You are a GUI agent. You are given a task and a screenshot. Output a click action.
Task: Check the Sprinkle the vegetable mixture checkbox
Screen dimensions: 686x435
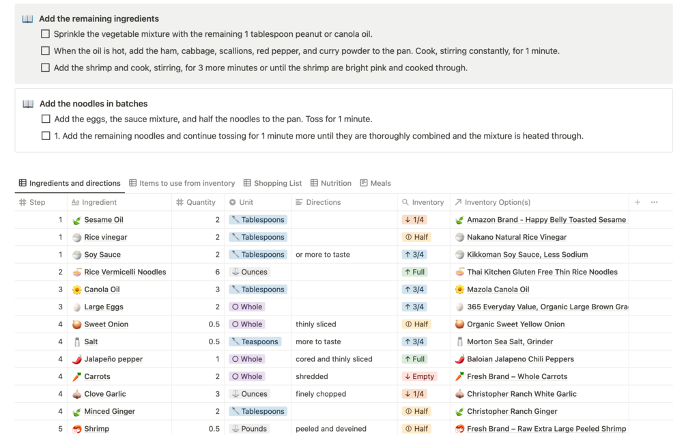click(46, 34)
